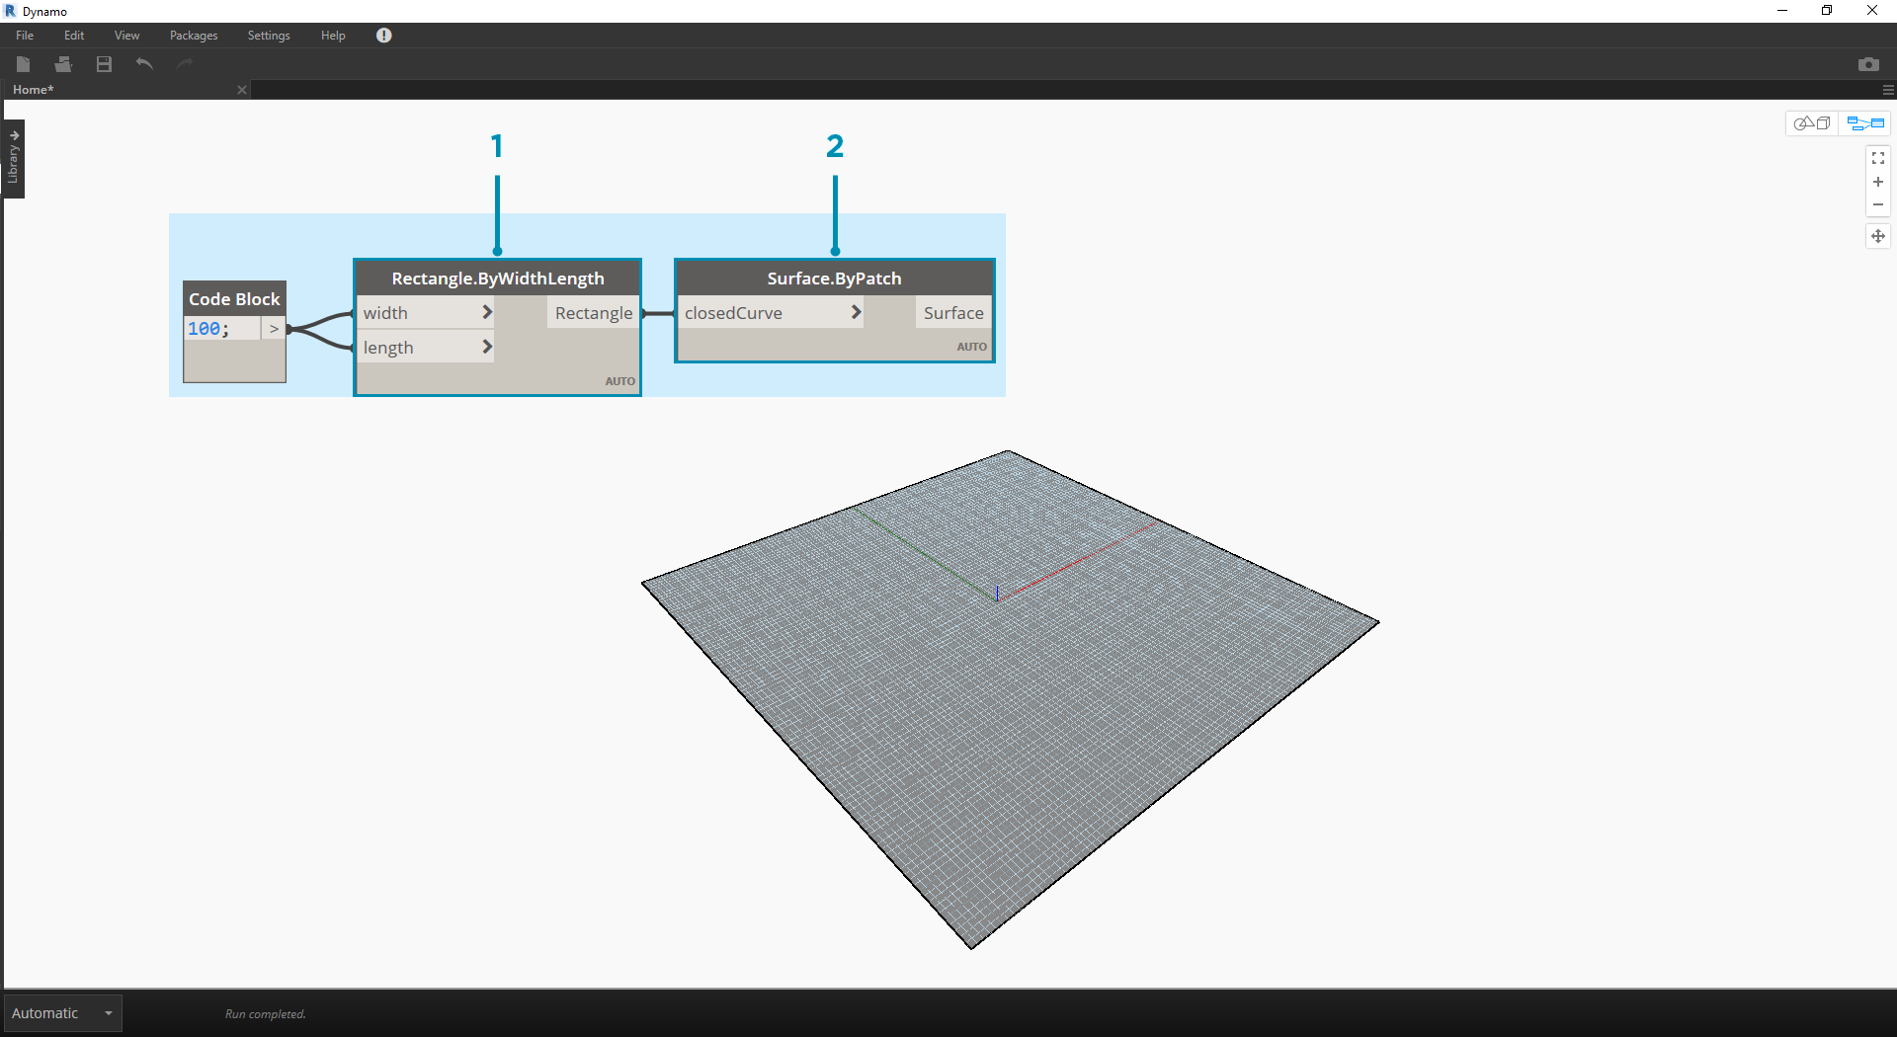The height and width of the screenshot is (1037, 1897).
Task: Open the Settings menu
Action: point(269,36)
